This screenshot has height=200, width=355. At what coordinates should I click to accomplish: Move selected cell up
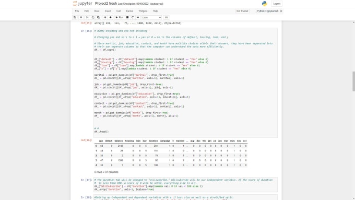point(105,17)
